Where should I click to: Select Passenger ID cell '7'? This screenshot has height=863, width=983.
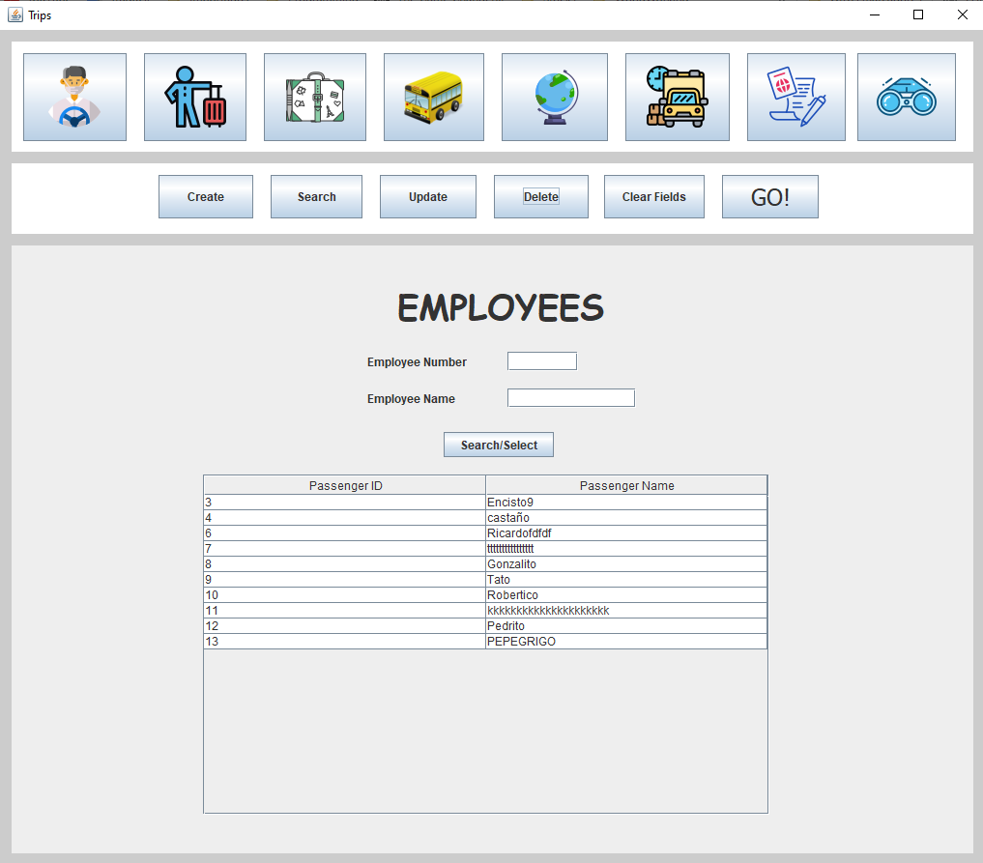(x=345, y=548)
